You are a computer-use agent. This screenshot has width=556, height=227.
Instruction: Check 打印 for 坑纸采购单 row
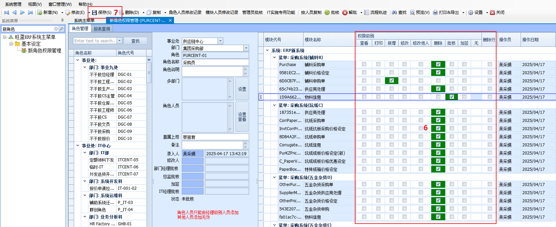click(378, 120)
